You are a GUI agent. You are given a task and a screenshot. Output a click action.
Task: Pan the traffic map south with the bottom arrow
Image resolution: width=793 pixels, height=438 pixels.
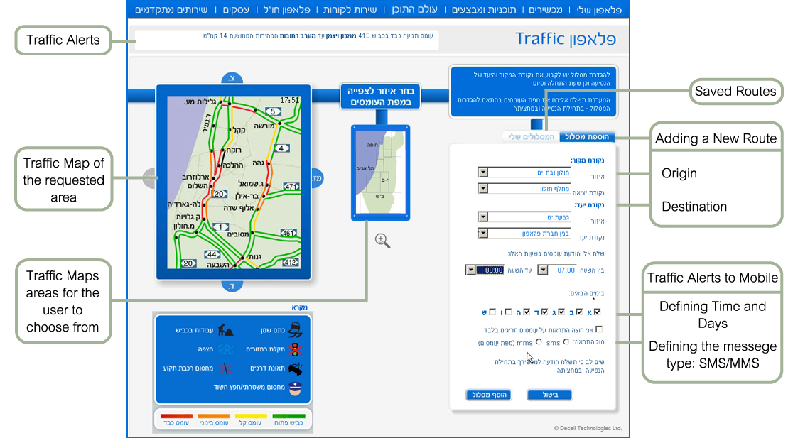(232, 285)
